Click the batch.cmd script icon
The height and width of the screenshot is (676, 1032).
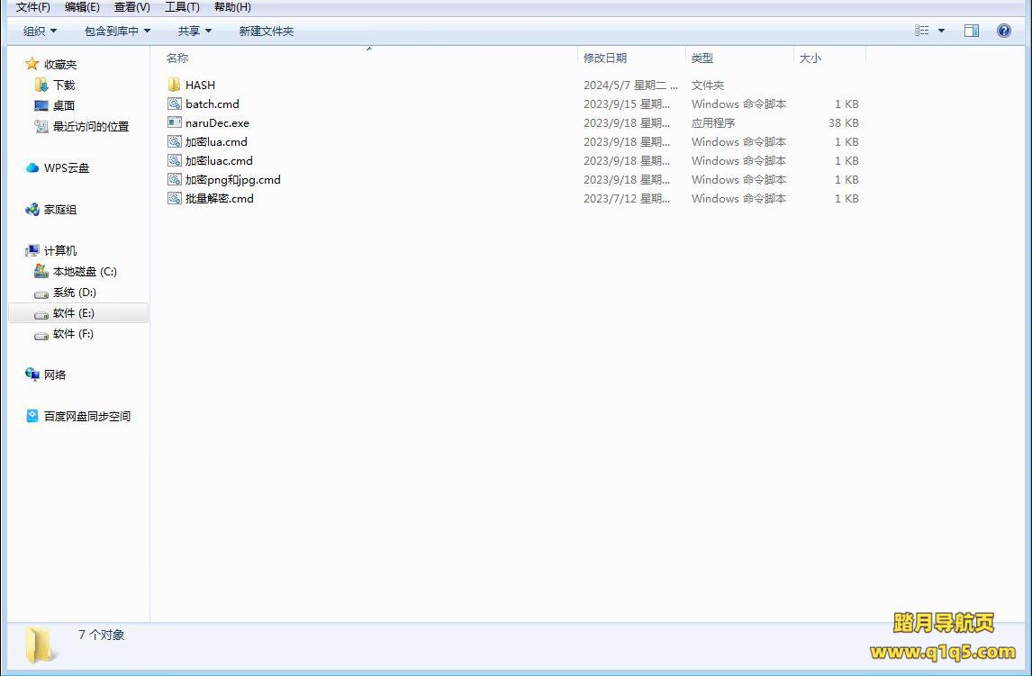tap(175, 104)
